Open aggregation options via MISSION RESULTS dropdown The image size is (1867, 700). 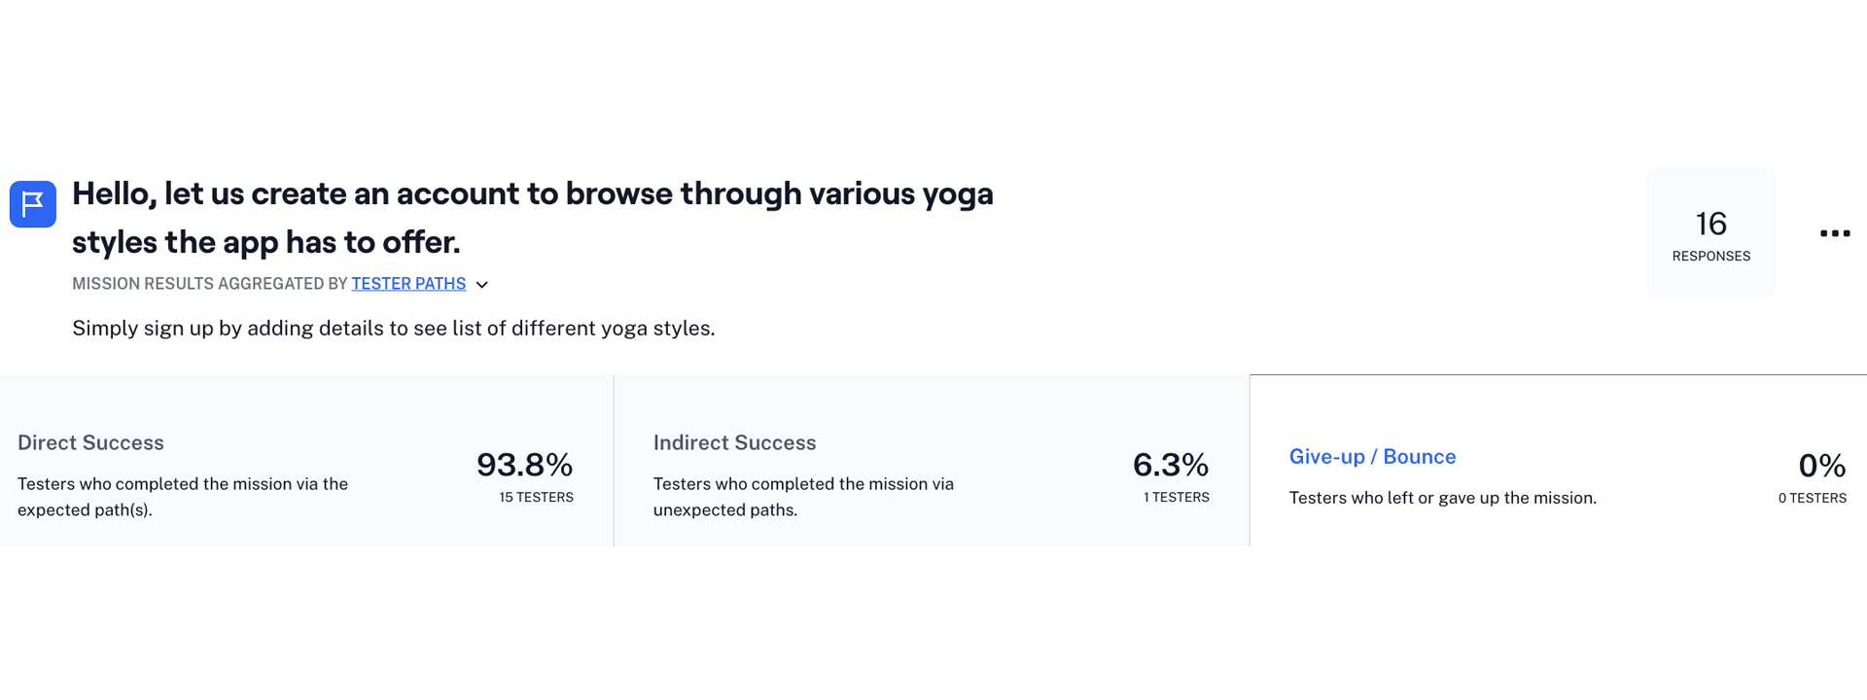[x=408, y=284]
